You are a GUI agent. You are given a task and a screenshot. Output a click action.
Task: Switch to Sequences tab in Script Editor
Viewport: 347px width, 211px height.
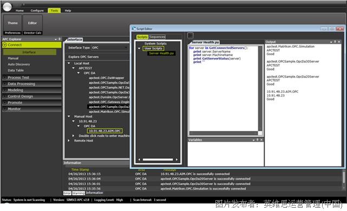pos(157,37)
